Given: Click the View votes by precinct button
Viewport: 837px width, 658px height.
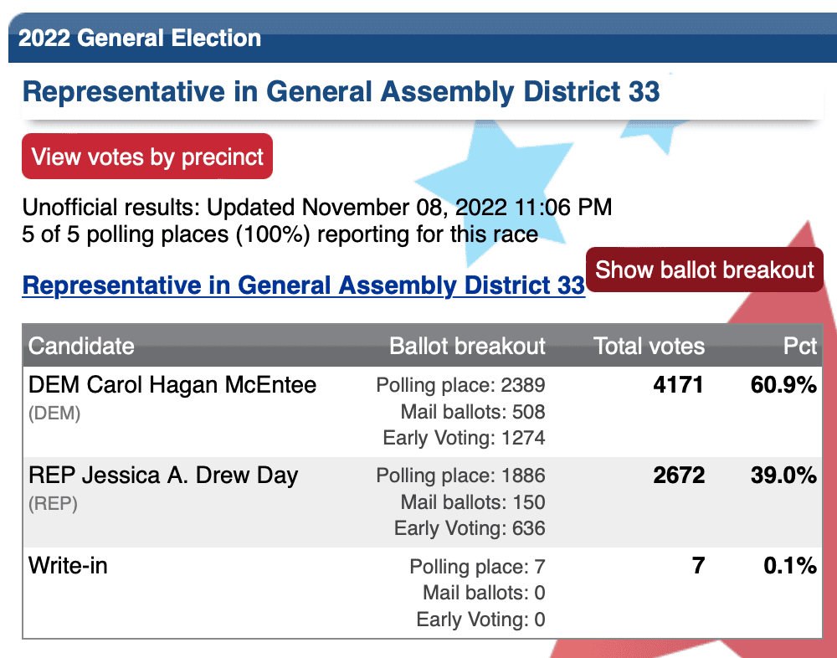Looking at the screenshot, I should pyautogui.click(x=147, y=156).
